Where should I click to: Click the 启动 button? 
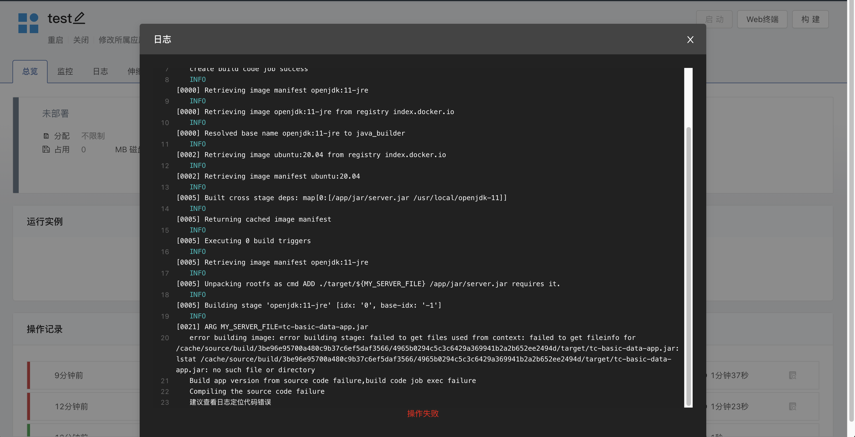714,19
